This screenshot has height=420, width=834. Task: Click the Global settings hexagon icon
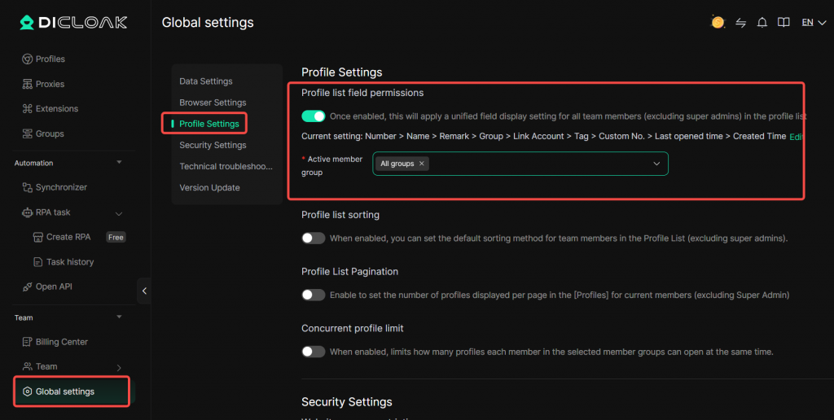[27, 392]
